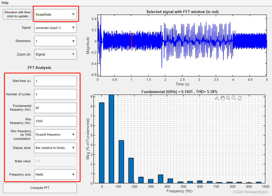Click the 0 Hz bar in FFT chart

pyautogui.click(x=102, y=143)
